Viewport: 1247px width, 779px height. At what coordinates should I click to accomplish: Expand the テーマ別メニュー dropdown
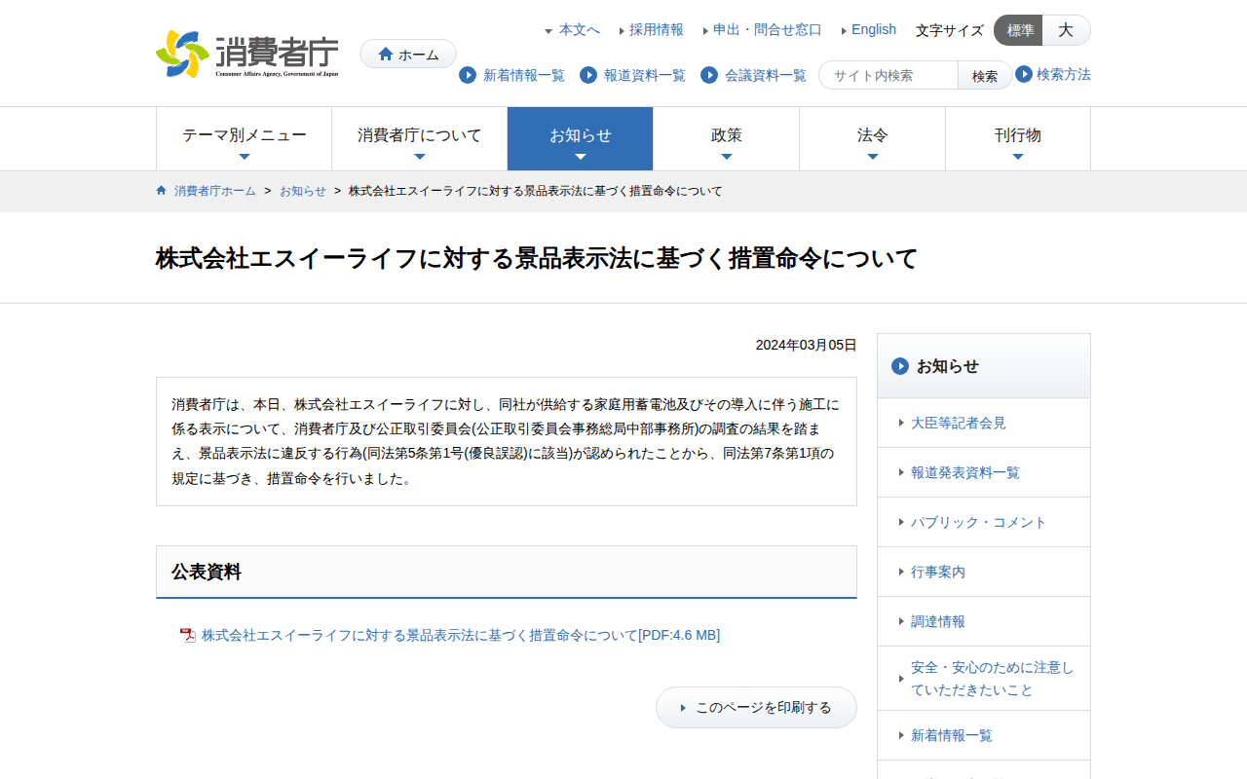pyautogui.click(x=244, y=138)
